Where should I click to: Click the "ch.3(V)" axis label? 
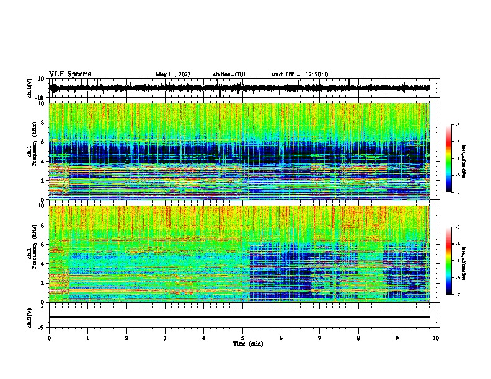[x=30, y=318]
